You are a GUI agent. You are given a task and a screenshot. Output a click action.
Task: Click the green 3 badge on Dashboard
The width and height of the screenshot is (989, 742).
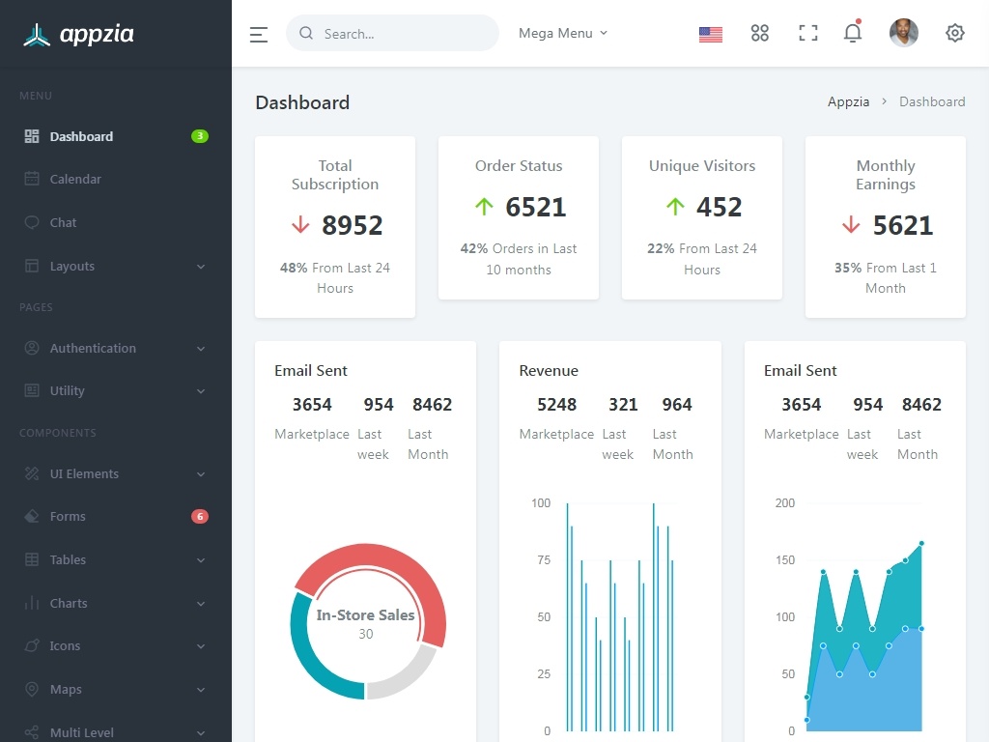pos(200,135)
